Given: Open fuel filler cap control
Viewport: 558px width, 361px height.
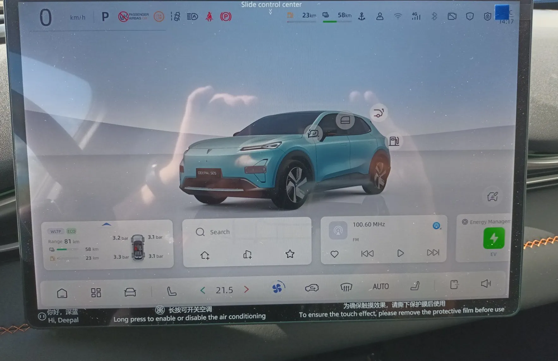Looking at the screenshot, I should click(x=394, y=141).
